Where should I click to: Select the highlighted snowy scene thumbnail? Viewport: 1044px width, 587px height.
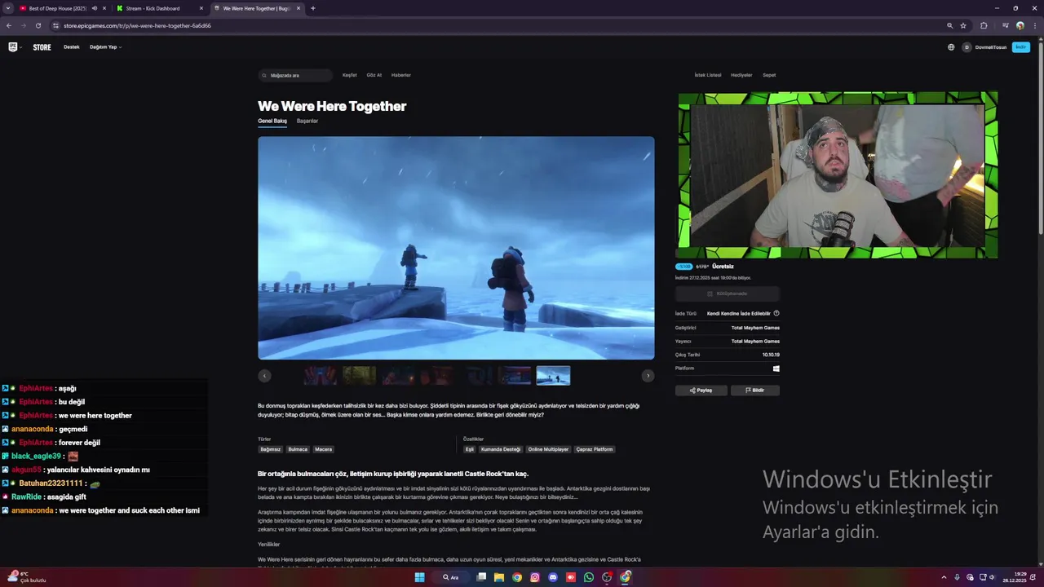pyautogui.click(x=553, y=376)
